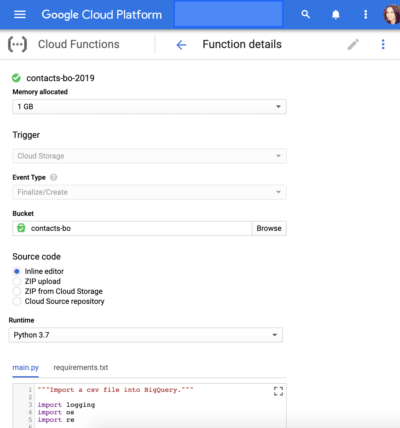400x428 pixels.
Task: Click the 'import re' code line
Action: click(x=56, y=420)
